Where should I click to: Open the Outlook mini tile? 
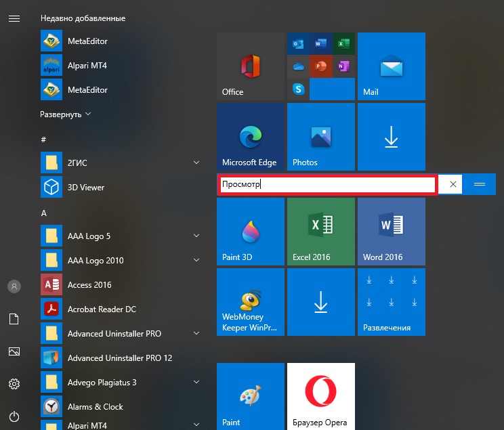298,43
